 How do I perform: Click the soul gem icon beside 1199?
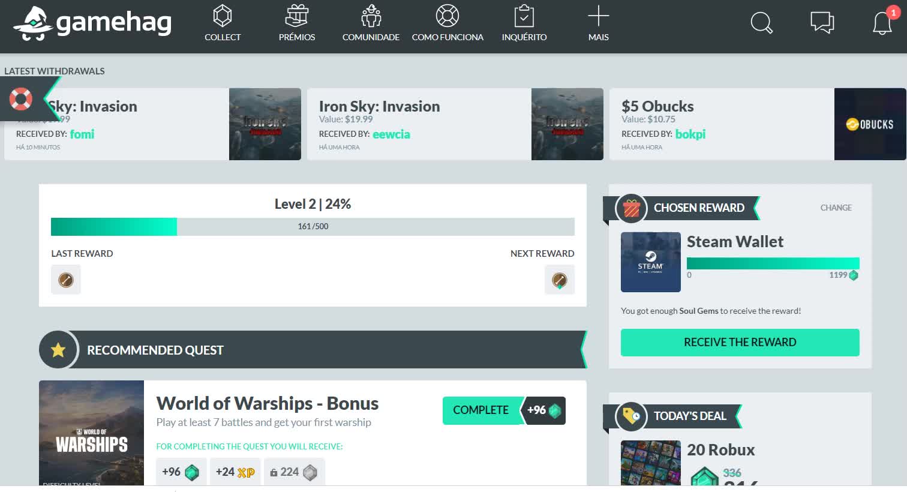(854, 275)
